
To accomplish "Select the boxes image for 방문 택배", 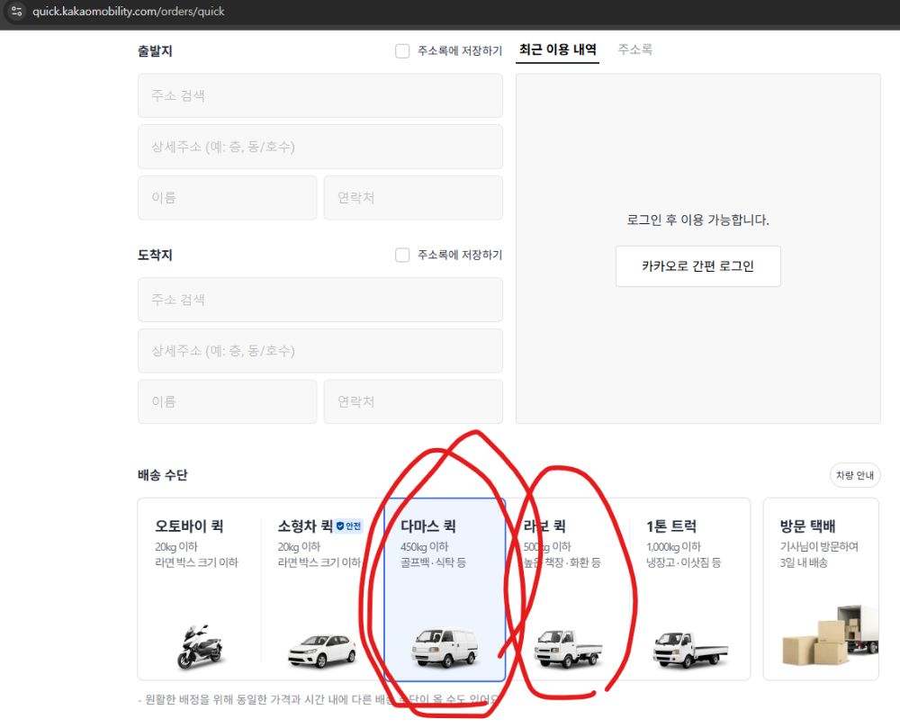I will point(830,635).
